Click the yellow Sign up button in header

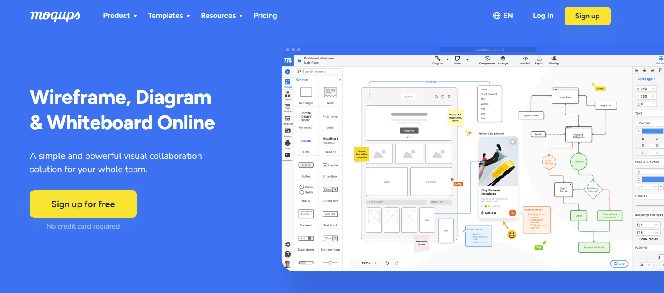(x=587, y=16)
